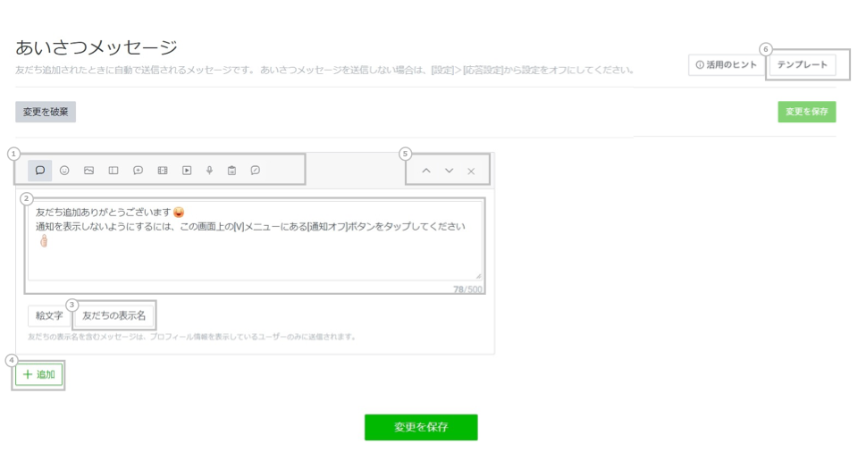
Task: Move message down with the down chevron
Action: 449,171
